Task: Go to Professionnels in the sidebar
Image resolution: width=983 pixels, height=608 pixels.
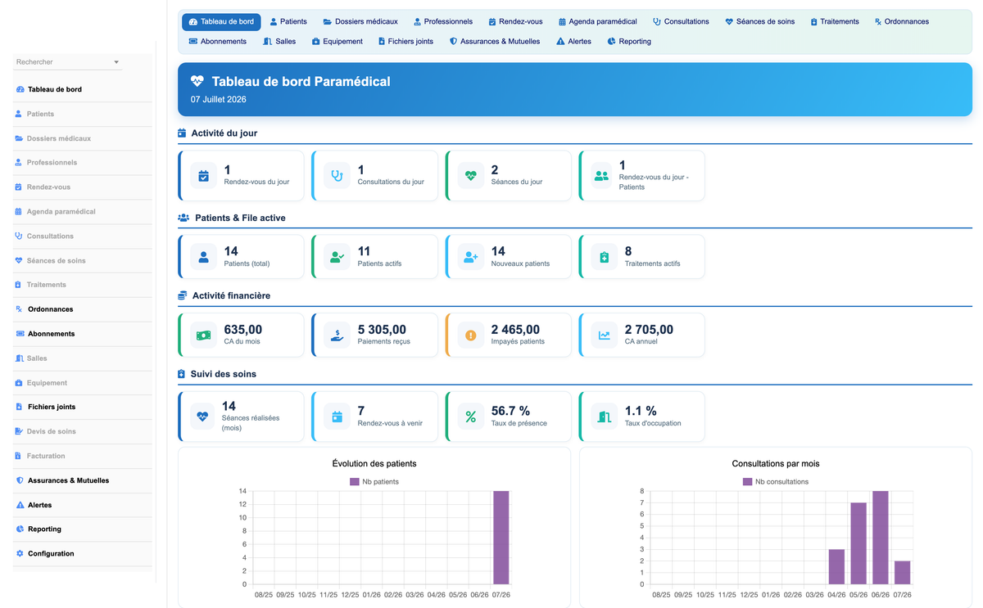Action: [83, 163]
